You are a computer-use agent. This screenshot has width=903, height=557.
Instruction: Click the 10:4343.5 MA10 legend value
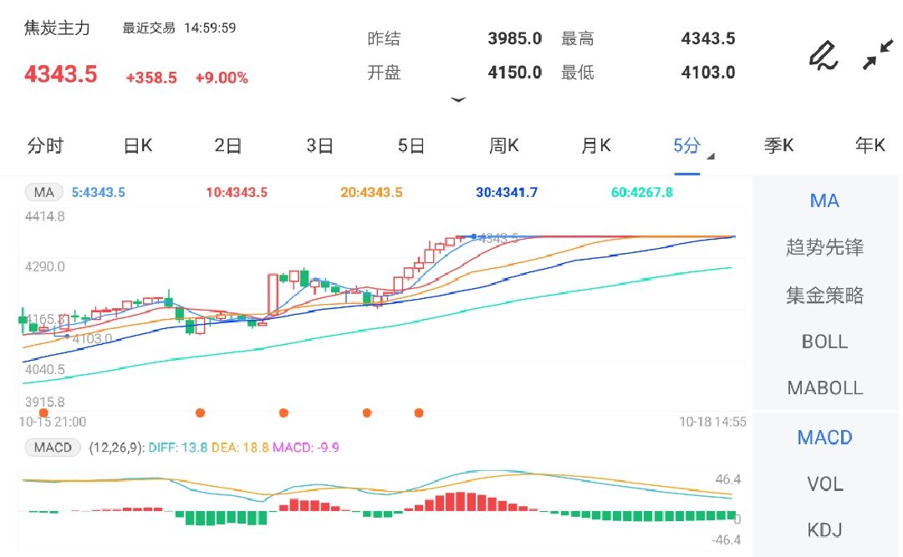click(237, 192)
